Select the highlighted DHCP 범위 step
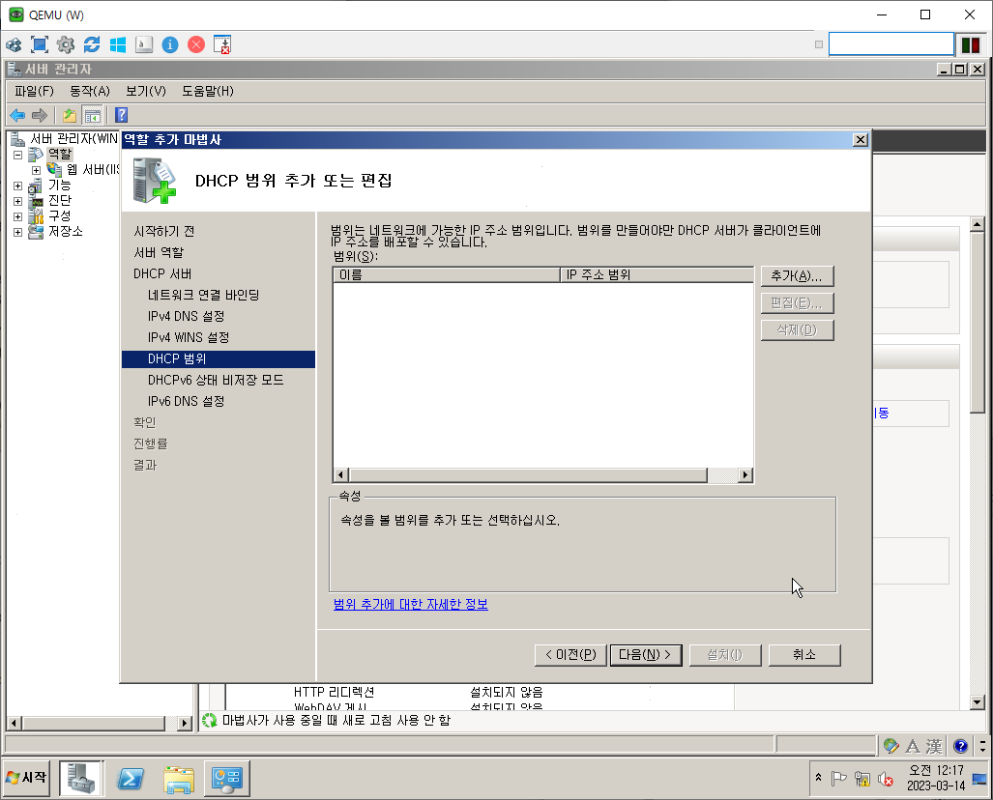This screenshot has height=800, width=993. [219, 358]
